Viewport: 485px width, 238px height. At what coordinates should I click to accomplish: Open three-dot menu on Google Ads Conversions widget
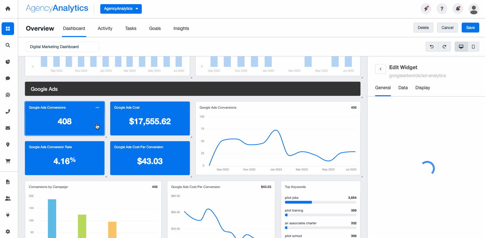[x=97, y=108]
